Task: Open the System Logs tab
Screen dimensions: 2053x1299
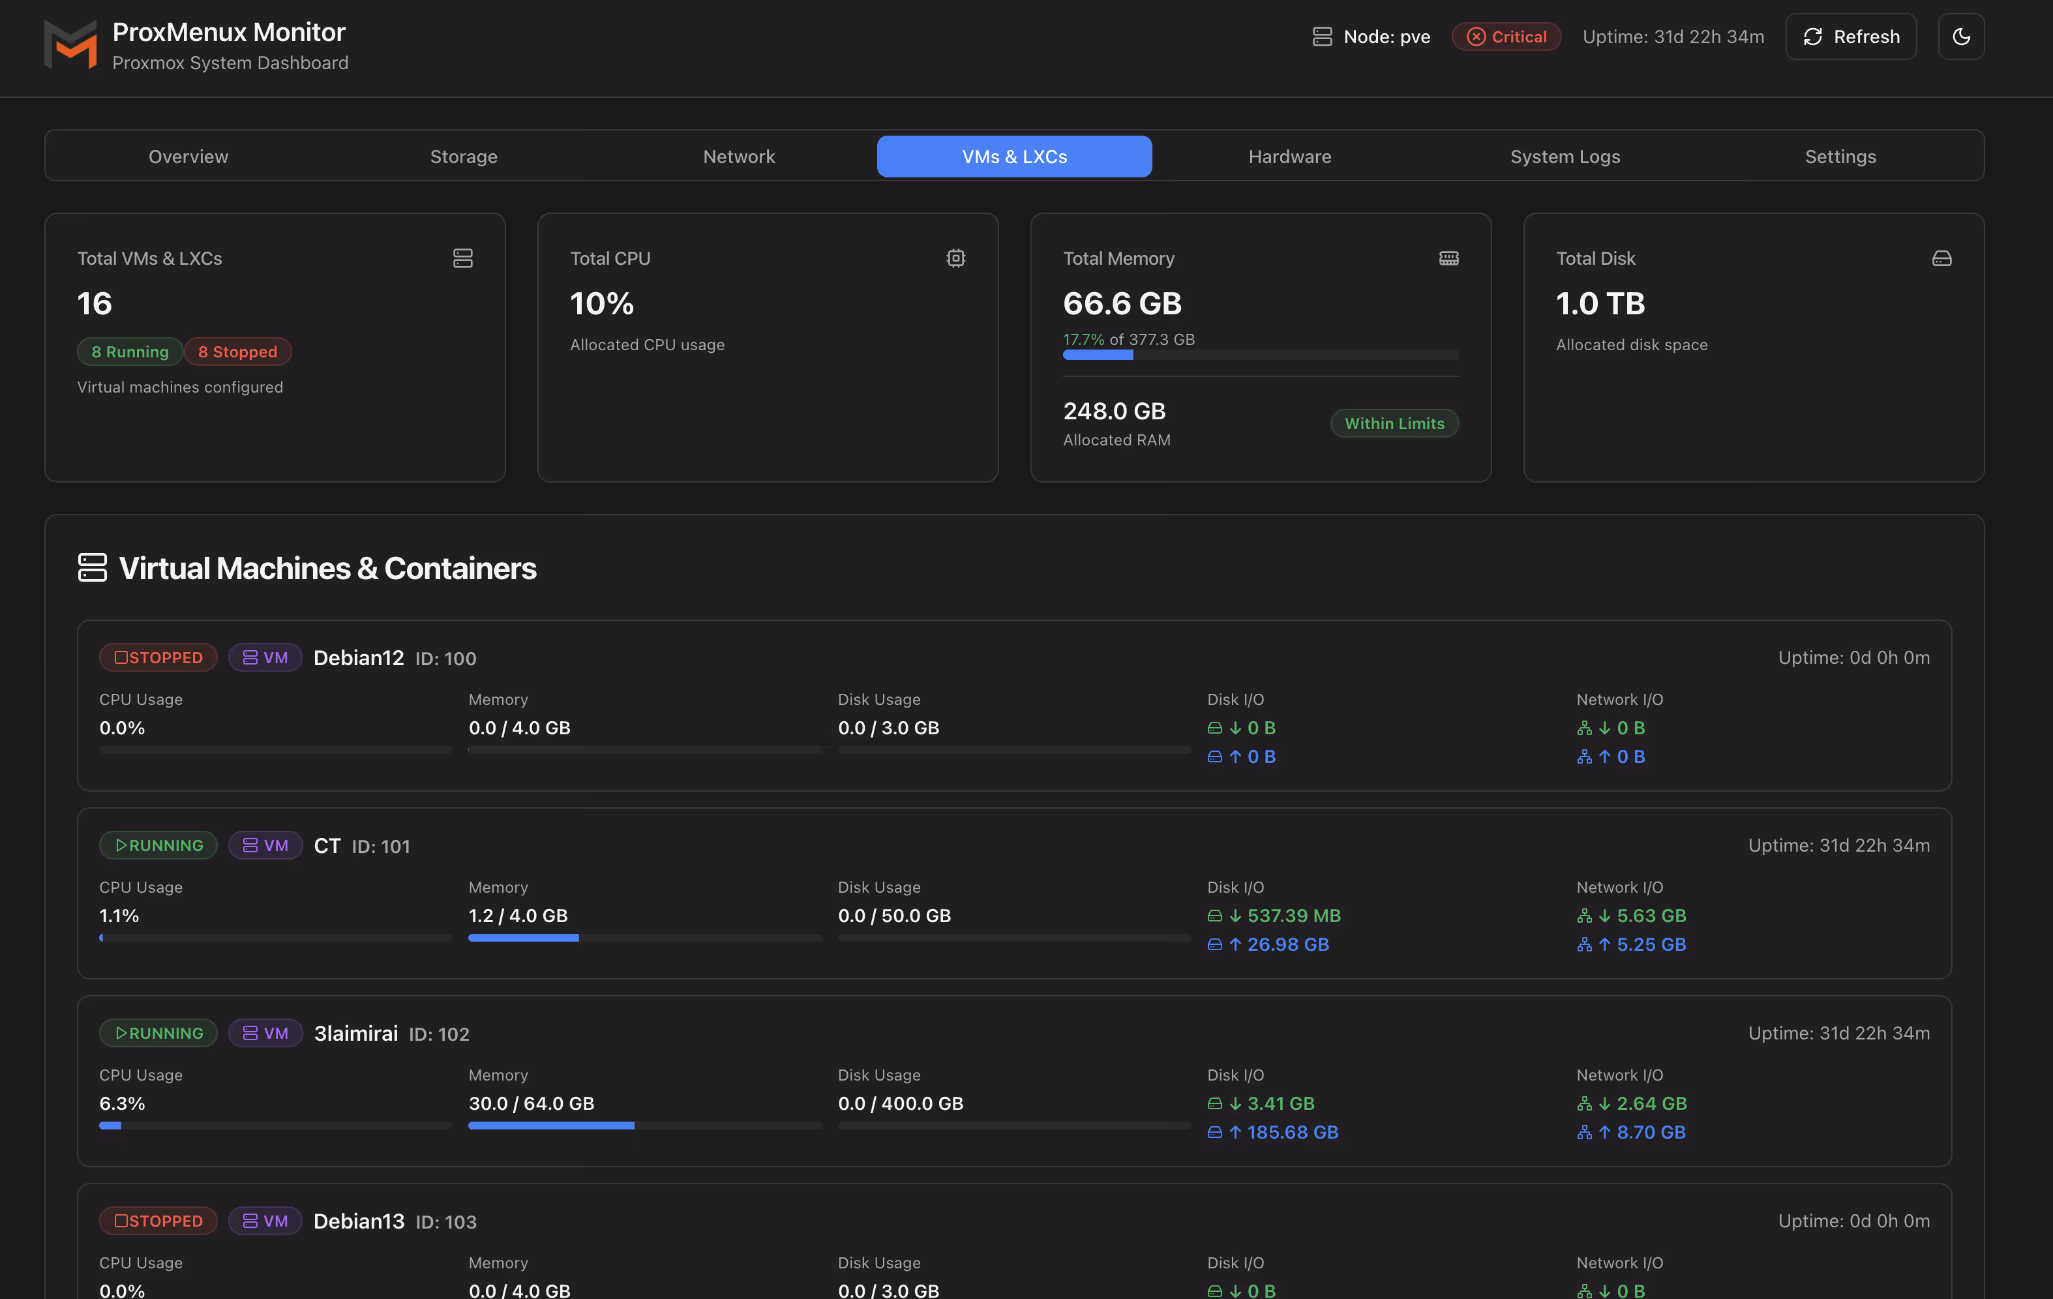Action: tap(1565, 156)
